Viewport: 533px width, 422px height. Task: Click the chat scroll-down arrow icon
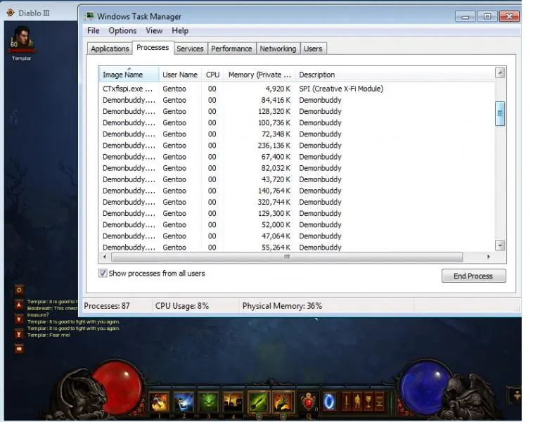[x=19, y=319]
